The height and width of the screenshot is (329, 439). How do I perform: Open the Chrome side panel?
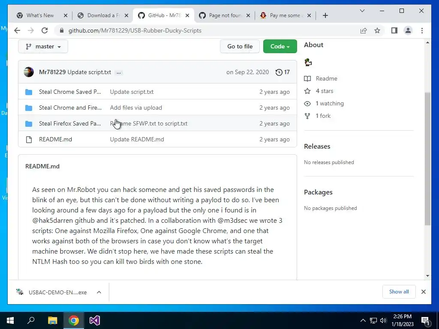pyautogui.click(x=394, y=30)
